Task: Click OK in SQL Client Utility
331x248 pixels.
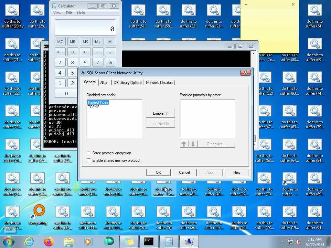Action: tap(158, 172)
